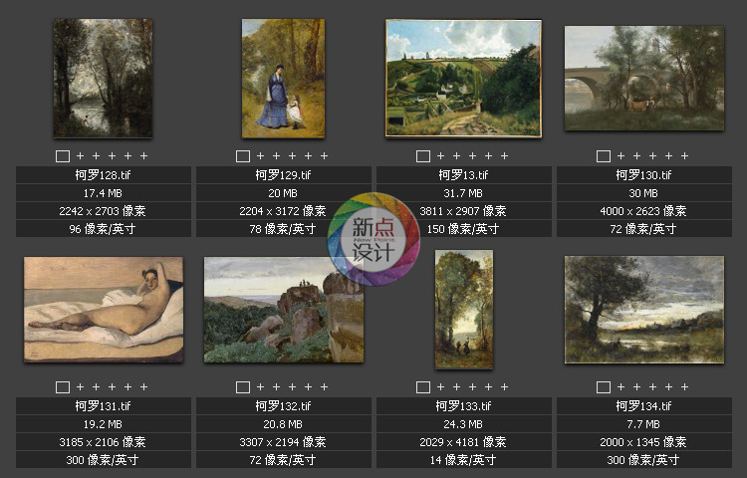Click the file name 柯罗132.tif
The width and height of the screenshot is (747, 478).
284,406
